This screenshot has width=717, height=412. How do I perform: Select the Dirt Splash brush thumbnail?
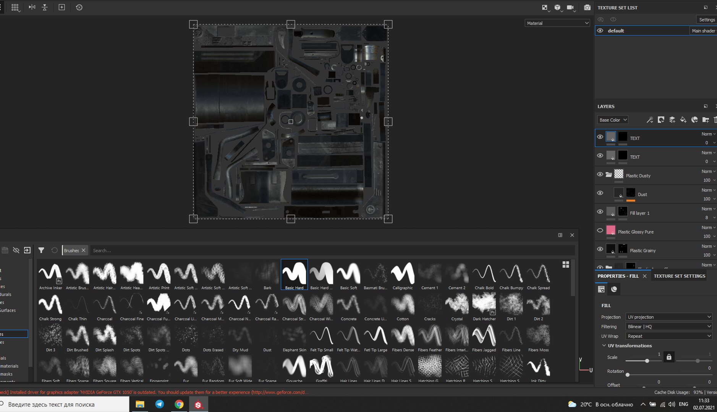click(x=105, y=337)
